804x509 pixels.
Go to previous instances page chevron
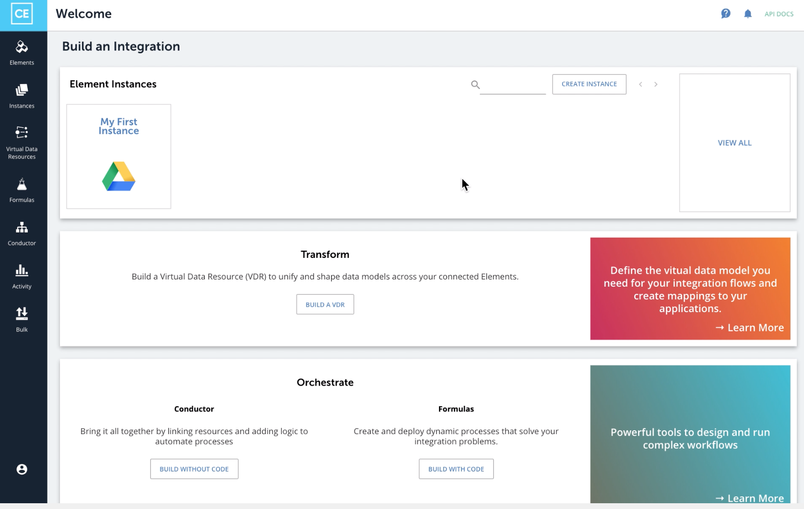(x=640, y=85)
